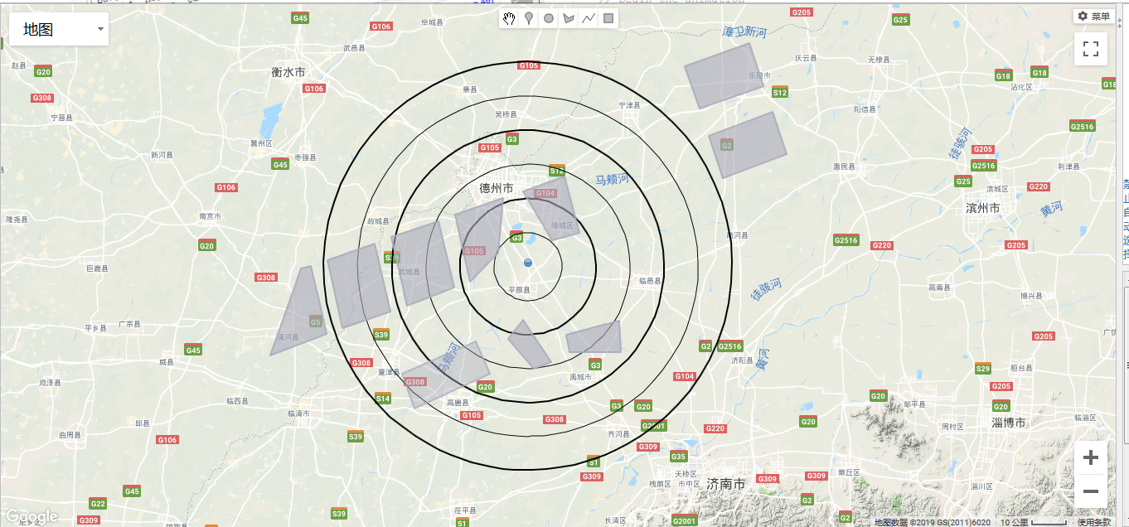Toggle fullscreen map view
This screenshot has height=527, width=1129.
(1091, 48)
